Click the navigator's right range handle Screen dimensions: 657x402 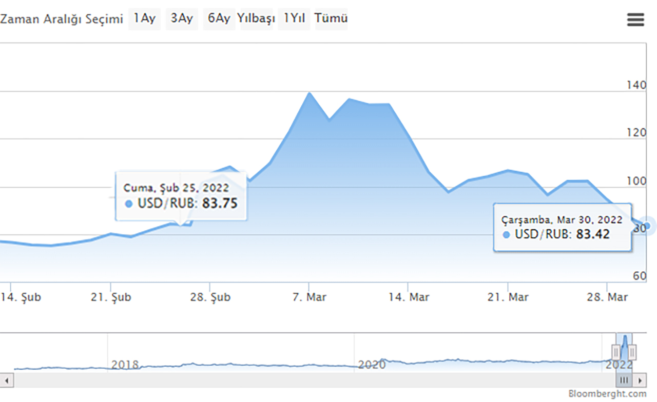(632, 351)
